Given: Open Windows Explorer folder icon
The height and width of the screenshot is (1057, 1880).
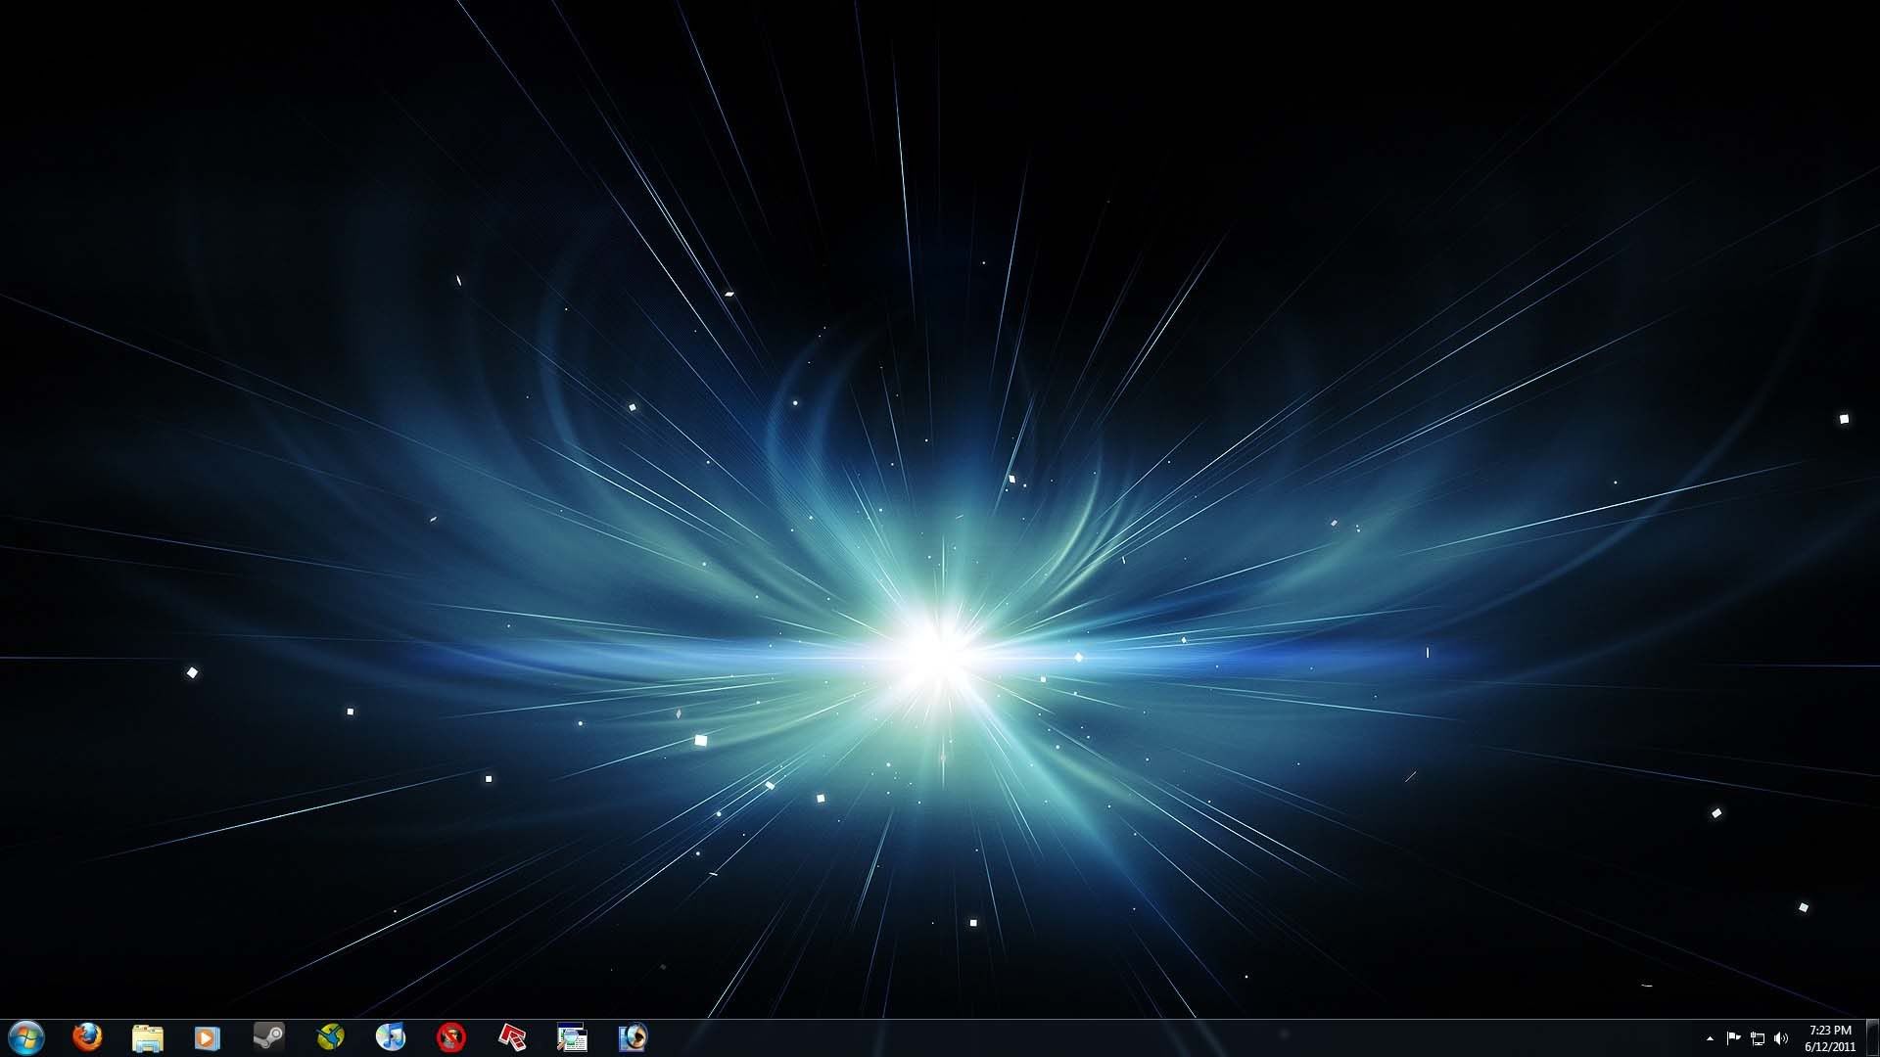Looking at the screenshot, I should point(147,1037).
